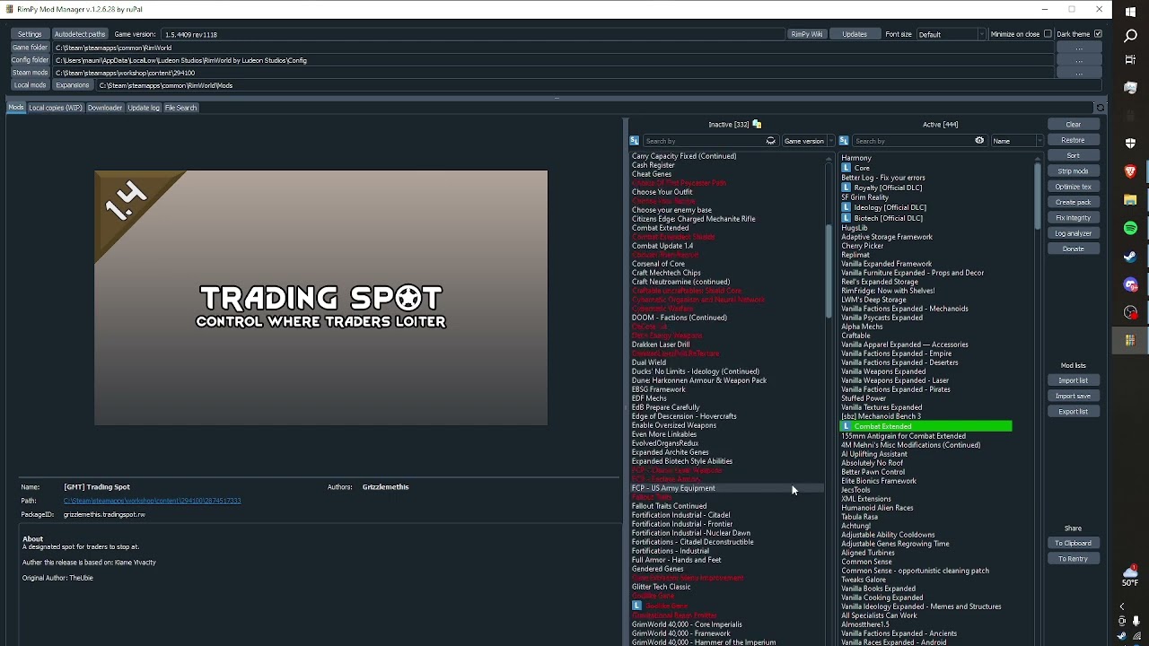Click the Trading Spot preview image

[x=320, y=297]
